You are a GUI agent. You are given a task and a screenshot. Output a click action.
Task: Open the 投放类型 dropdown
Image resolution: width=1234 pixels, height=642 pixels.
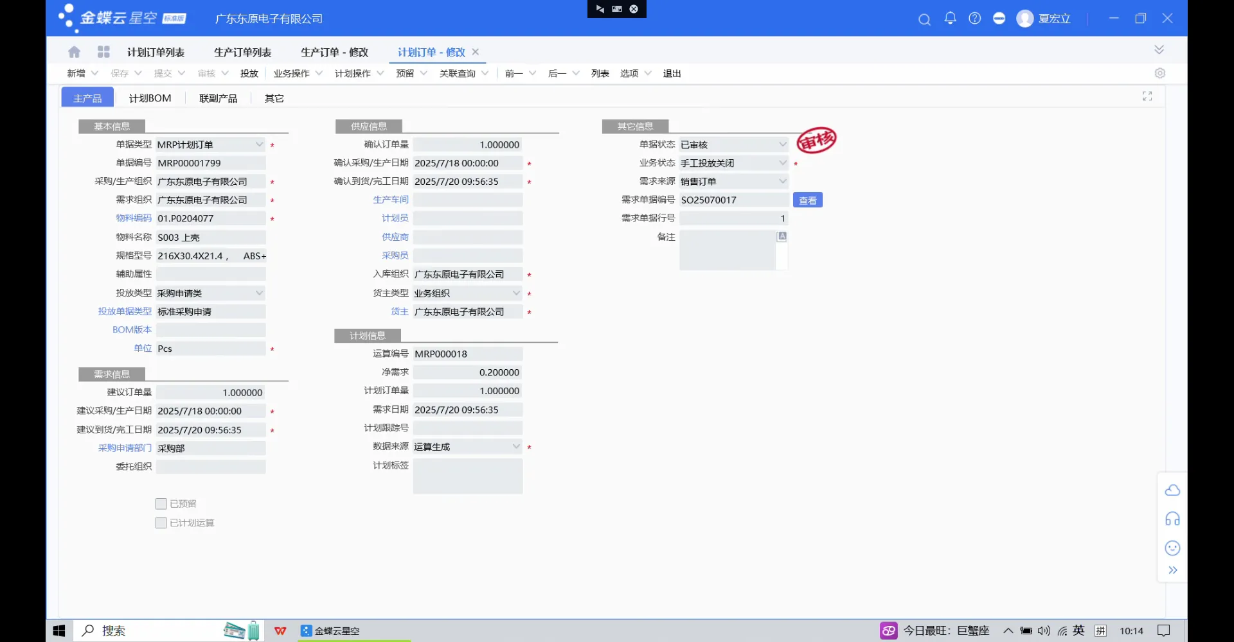coord(259,293)
